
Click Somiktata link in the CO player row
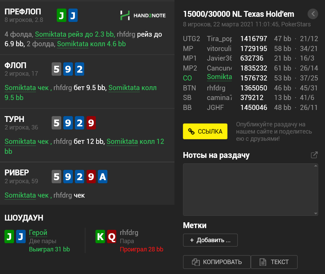219,77
